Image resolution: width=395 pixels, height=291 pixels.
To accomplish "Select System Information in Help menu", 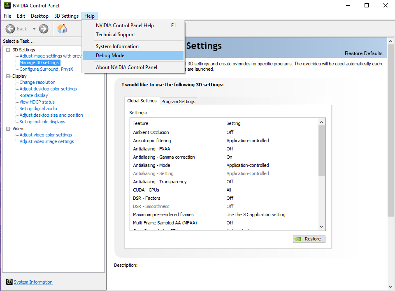I will (x=133, y=46).
